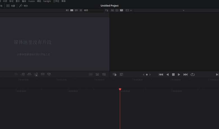Open the 帮助 menu

coord(63,1)
